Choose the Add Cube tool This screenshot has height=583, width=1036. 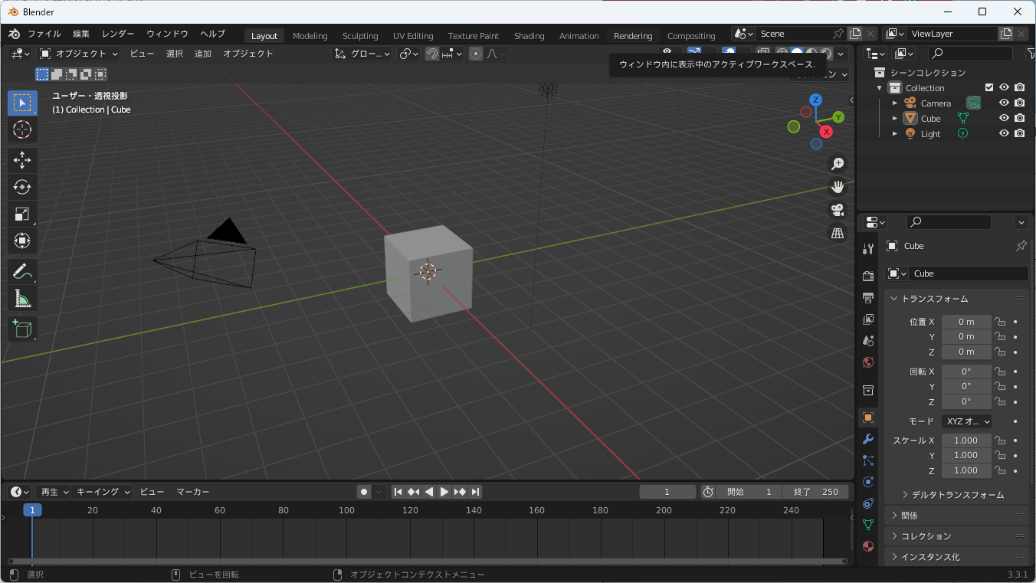tap(22, 329)
